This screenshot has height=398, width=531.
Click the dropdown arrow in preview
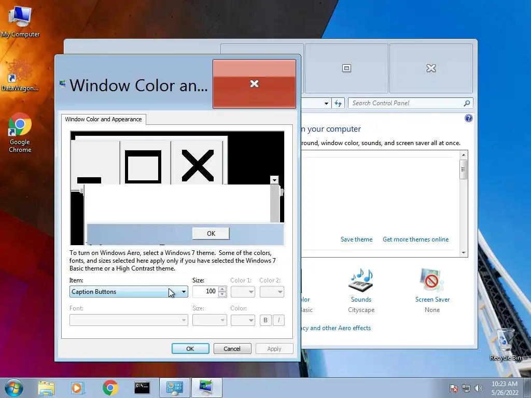click(274, 180)
